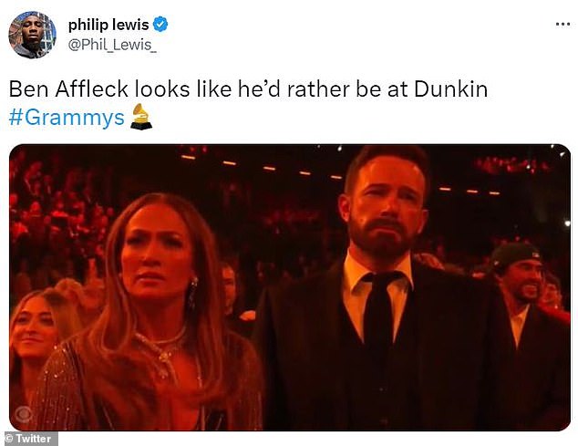Click the blue verified badge
This screenshot has height=446, width=578.
(x=160, y=24)
